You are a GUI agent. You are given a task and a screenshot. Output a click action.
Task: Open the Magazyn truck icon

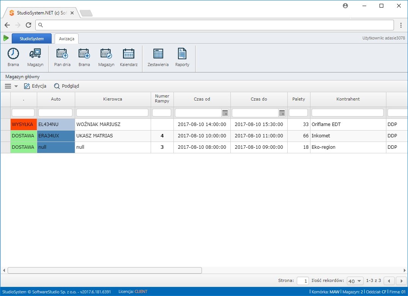click(x=35, y=54)
